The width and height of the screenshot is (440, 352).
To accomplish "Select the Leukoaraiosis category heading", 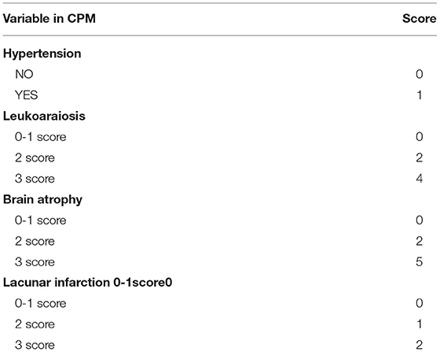I will tap(44, 116).
